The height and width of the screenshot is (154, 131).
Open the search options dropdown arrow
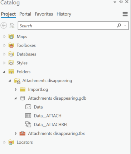click(x=125, y=26)
